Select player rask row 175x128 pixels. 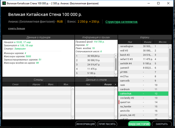tap(143, 85)
